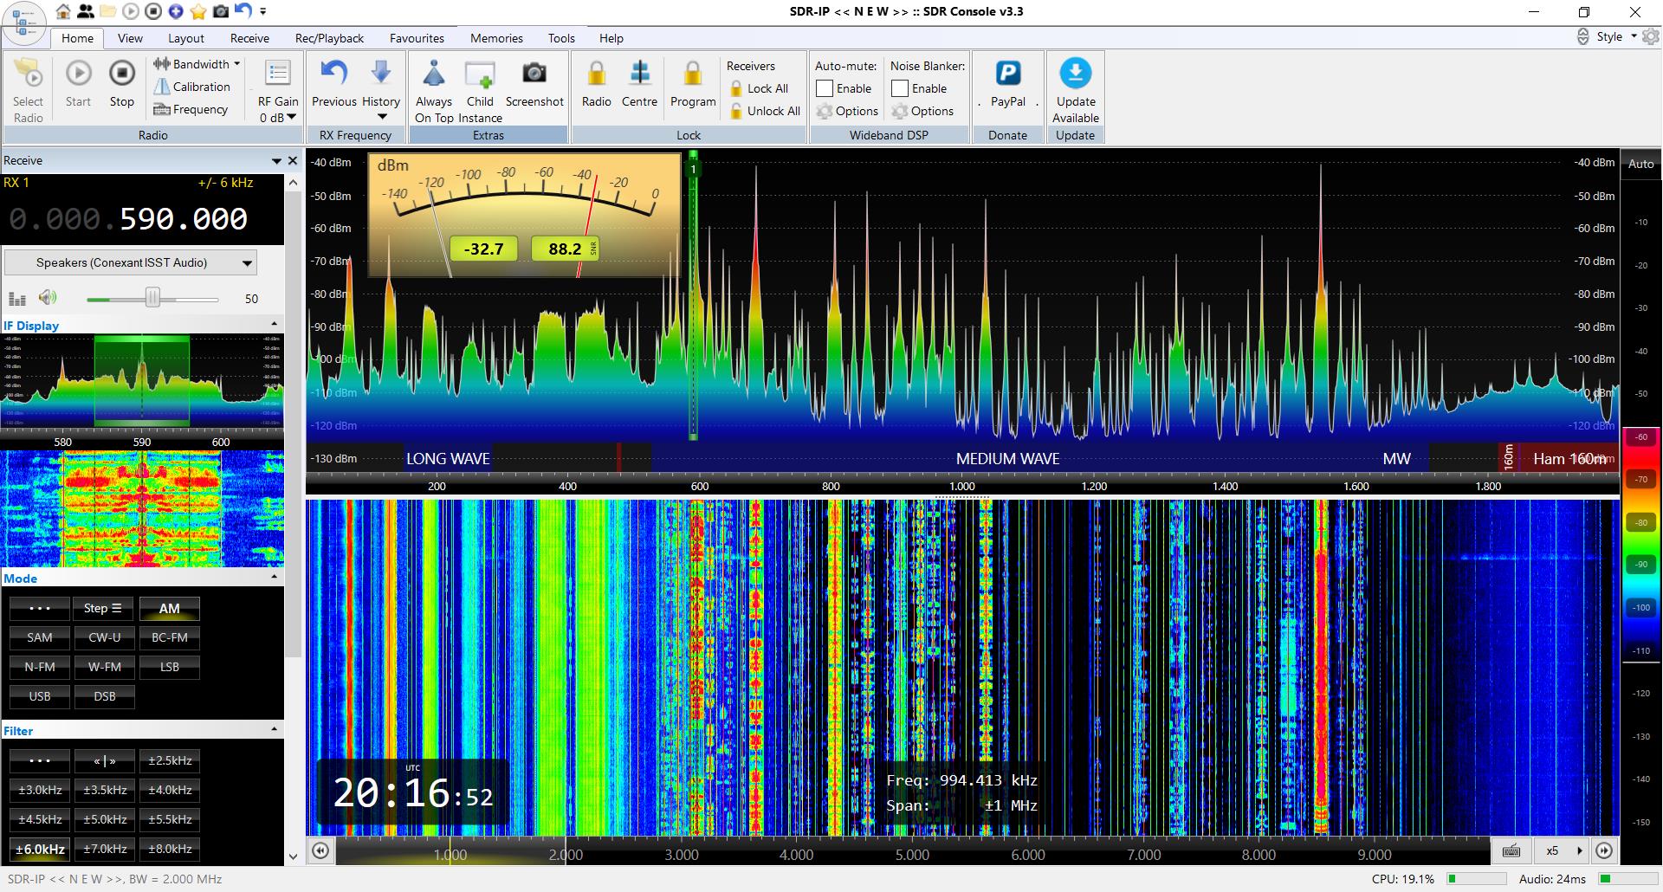Image resolution: width=1663 pixels, height=892 pixels.
Task: Click the PayPal donate icon
Action: coord(1007,74)
